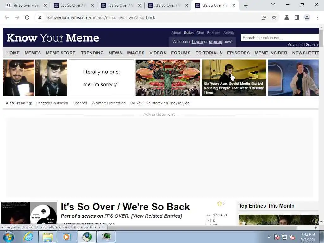Open the NEWS menu item
Image resolution: width=324 pixels, height=243 pixels.
(x=115, y=53)
